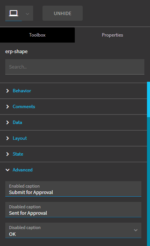
Task: Click the laptop device icon
Action: pos(14,13)
